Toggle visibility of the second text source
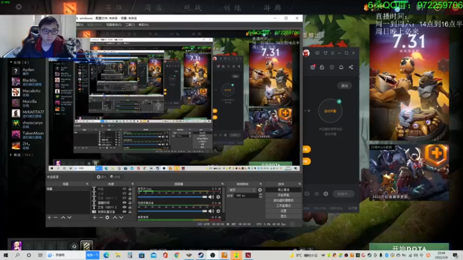463x260 pixels. pyautogui.click(x=124, y=194)
